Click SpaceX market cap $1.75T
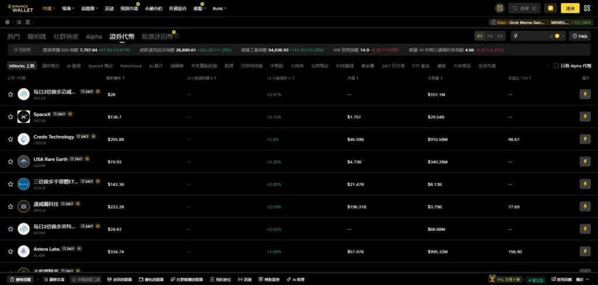Image resolution: width=598 pixels, height=285 pixels. [x=354, y=117]
